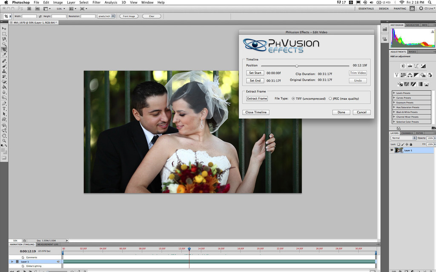
Task: Open the Filter menu
Action: point(97,2)
